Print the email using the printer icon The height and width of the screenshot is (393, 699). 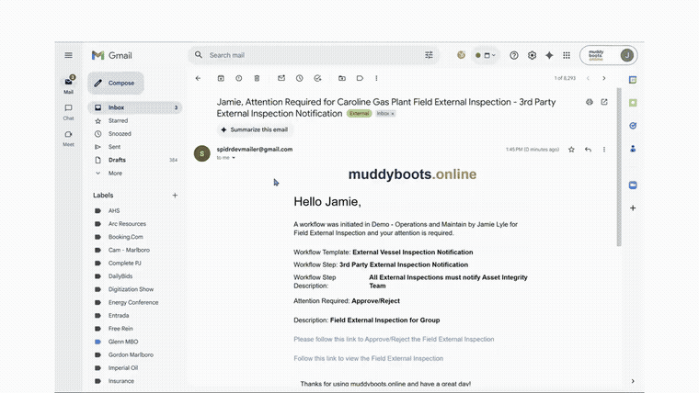click(x=590, y=102)
